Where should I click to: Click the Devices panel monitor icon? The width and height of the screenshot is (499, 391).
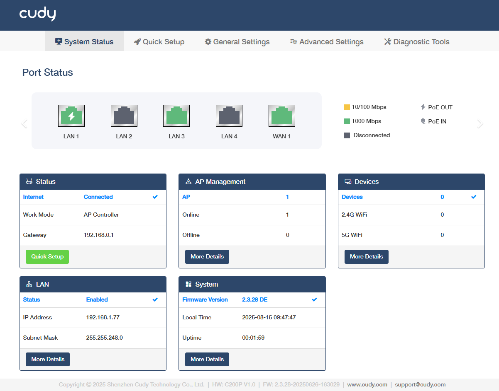click(348, 181)
